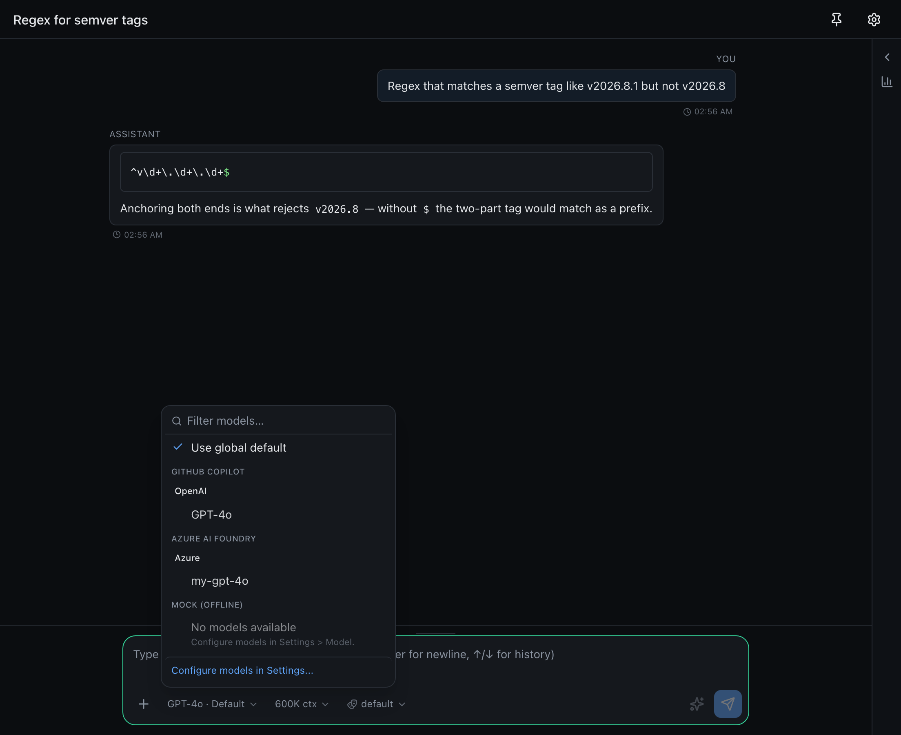The height and width of the screenshot is (735, 901).
Task: Open settings via the gear icon
Action: point(874,20)
